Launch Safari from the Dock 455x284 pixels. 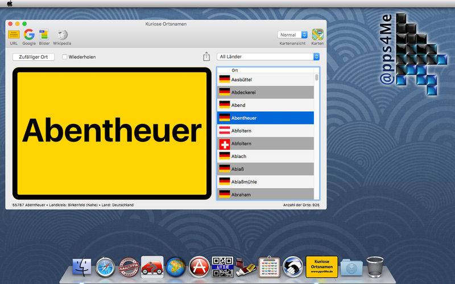point(105,267)
